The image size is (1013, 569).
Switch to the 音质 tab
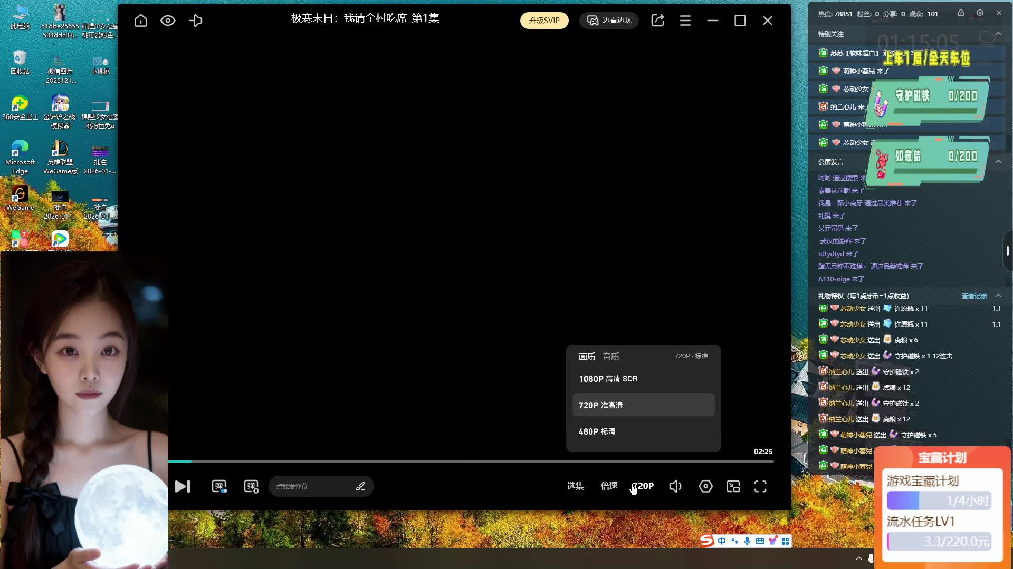[611, 357]
